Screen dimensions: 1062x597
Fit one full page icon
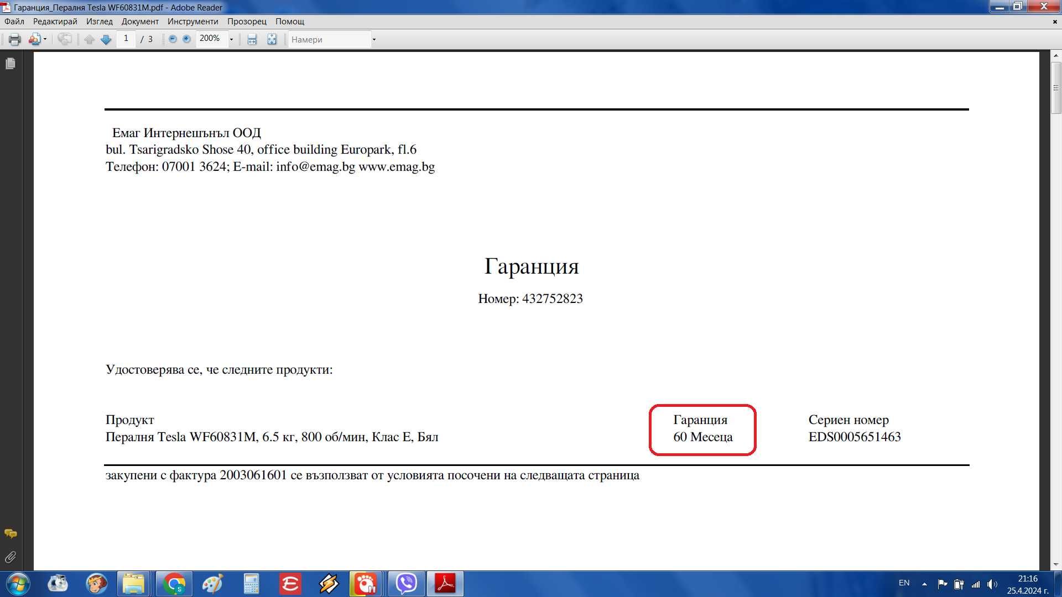(x=272, y=39)
